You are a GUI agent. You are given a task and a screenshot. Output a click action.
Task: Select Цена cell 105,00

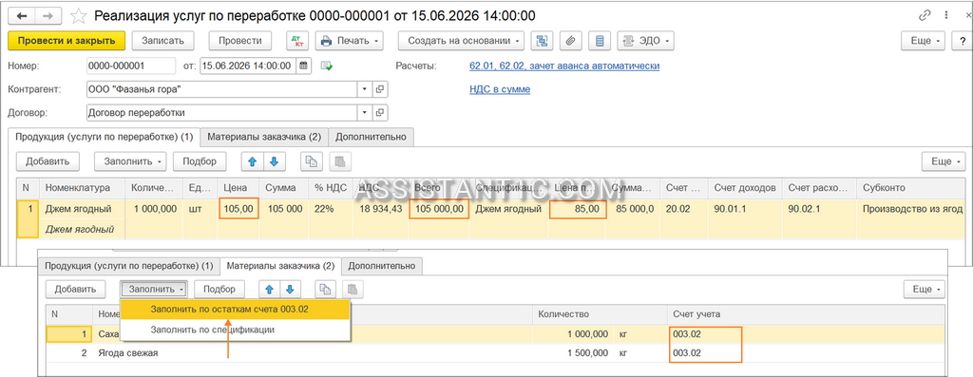(238, 209)
